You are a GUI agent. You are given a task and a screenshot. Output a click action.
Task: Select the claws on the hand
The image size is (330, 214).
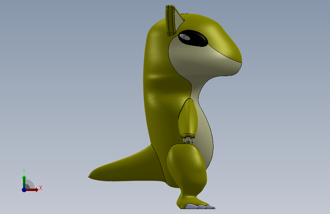188,139
